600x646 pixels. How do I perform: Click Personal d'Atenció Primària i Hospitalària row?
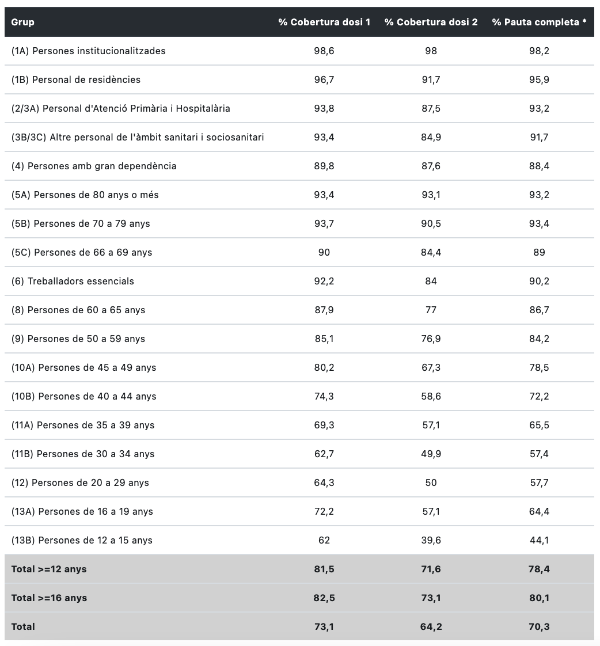pyautogui.click(x=299, y=108)
